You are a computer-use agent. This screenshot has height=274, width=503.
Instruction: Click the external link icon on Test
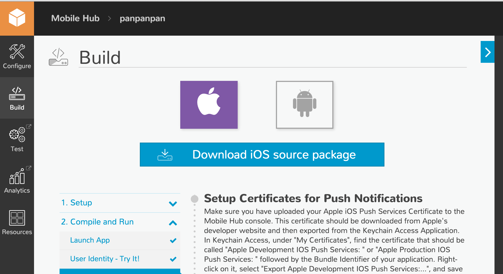pos(29,126)
